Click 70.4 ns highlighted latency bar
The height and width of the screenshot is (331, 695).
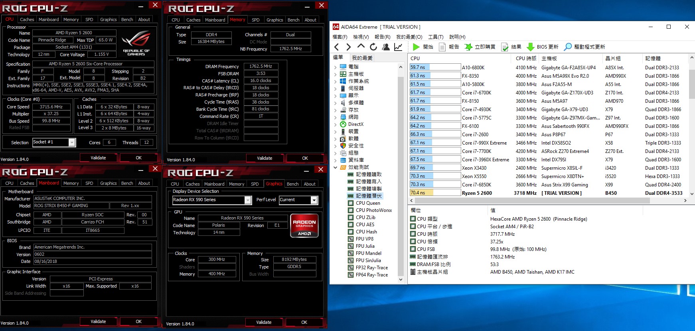pos(435,193)
